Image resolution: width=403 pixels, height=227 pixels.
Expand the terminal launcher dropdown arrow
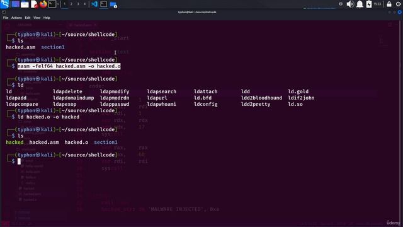(58, 4)
